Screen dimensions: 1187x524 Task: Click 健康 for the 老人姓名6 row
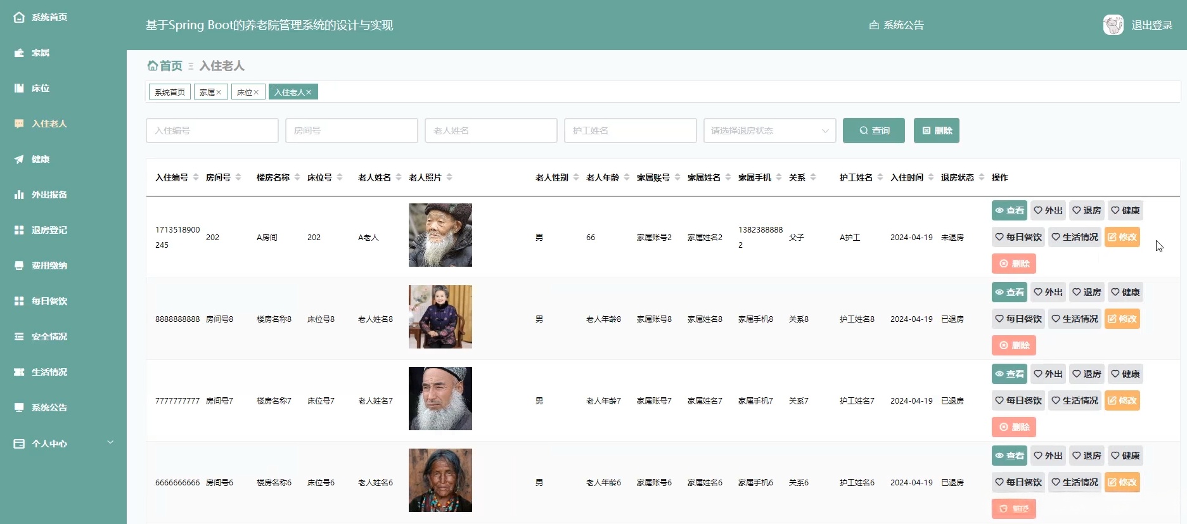point(1126,456)
